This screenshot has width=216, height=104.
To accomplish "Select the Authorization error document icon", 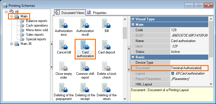I will 64,23.
